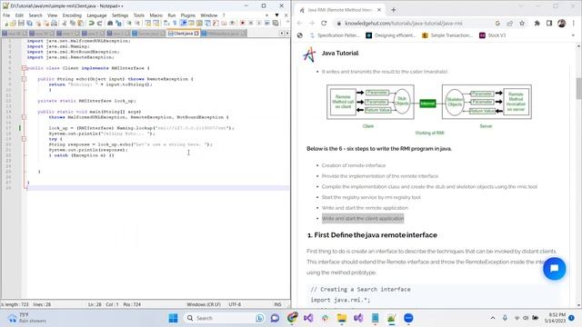
Task: Open the Language menu
Action: pyautogui.click(x=96, y=15)
